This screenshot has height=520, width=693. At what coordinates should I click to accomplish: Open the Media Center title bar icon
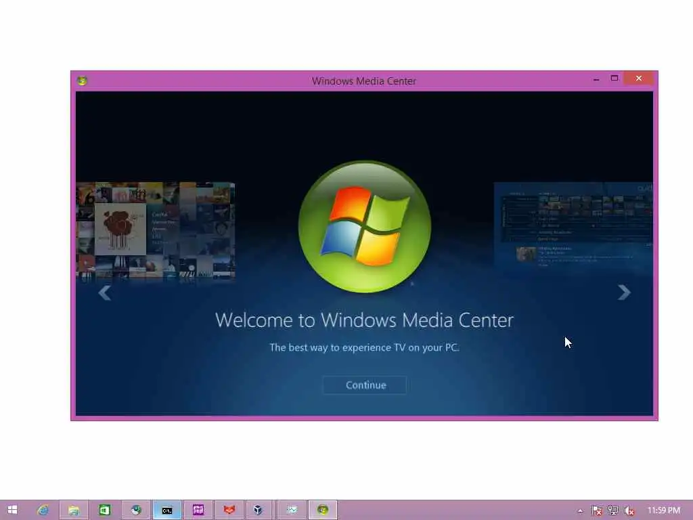pyautogui.click(x=82, y=81)
